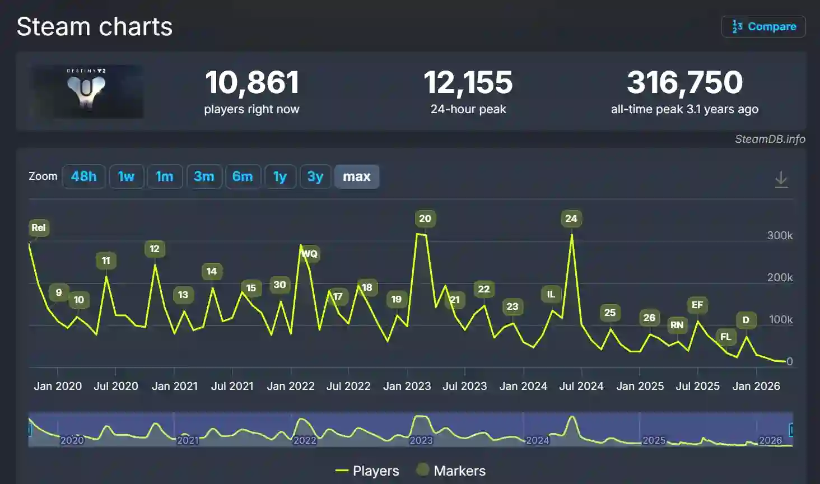Click chart marker 20 at peak

click(425, 218)
